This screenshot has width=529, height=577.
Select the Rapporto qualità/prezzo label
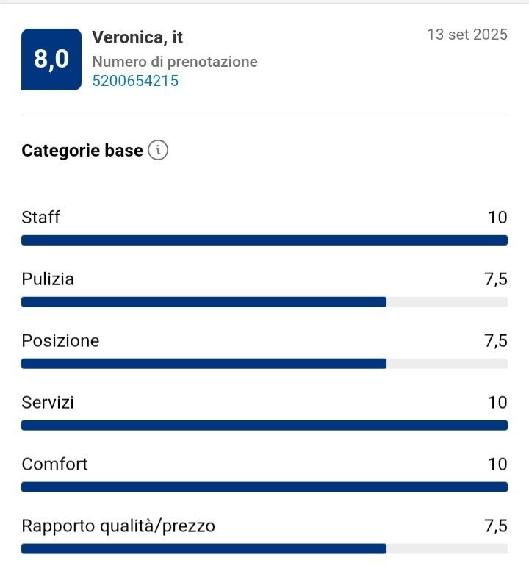tap(118, 526)
